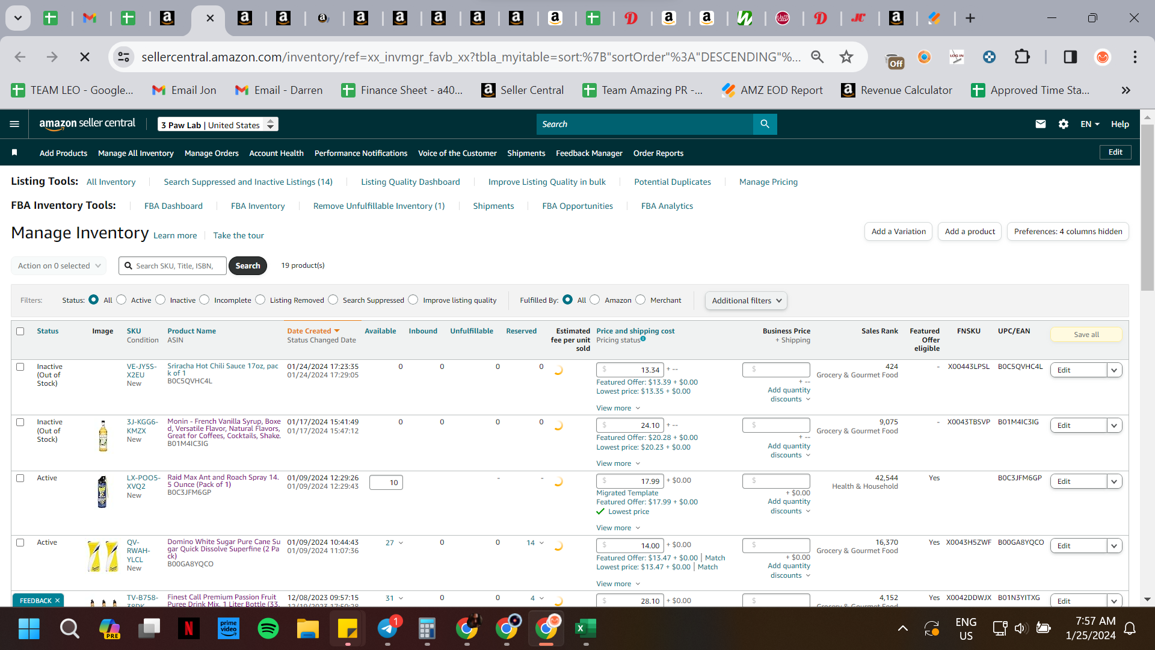This screenshot has height=650, width=1155.
Task: Expand the 'Additional filters' dropdown
Action: point(746,300)
